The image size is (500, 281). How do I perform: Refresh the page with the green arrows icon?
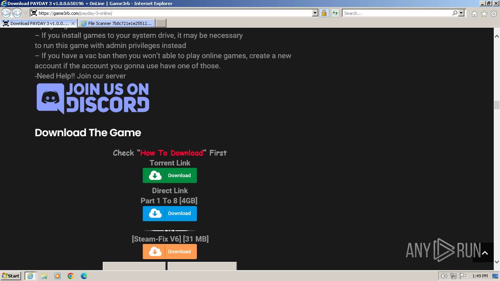335,13
